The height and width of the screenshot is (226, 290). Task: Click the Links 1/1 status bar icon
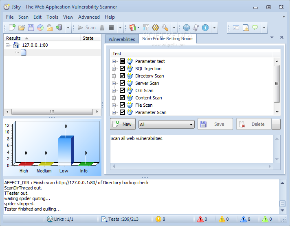click(50, 219)
